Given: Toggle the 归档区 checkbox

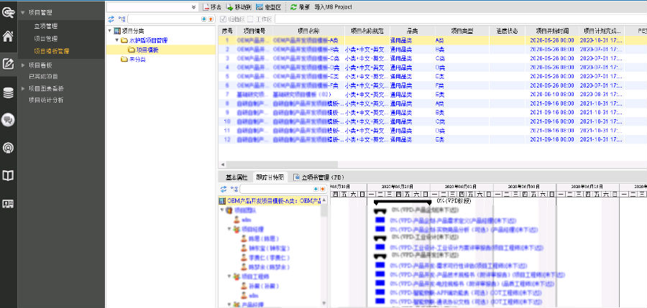Looking at the screenshot, I should pyautogui.click(x=224, y=19).
